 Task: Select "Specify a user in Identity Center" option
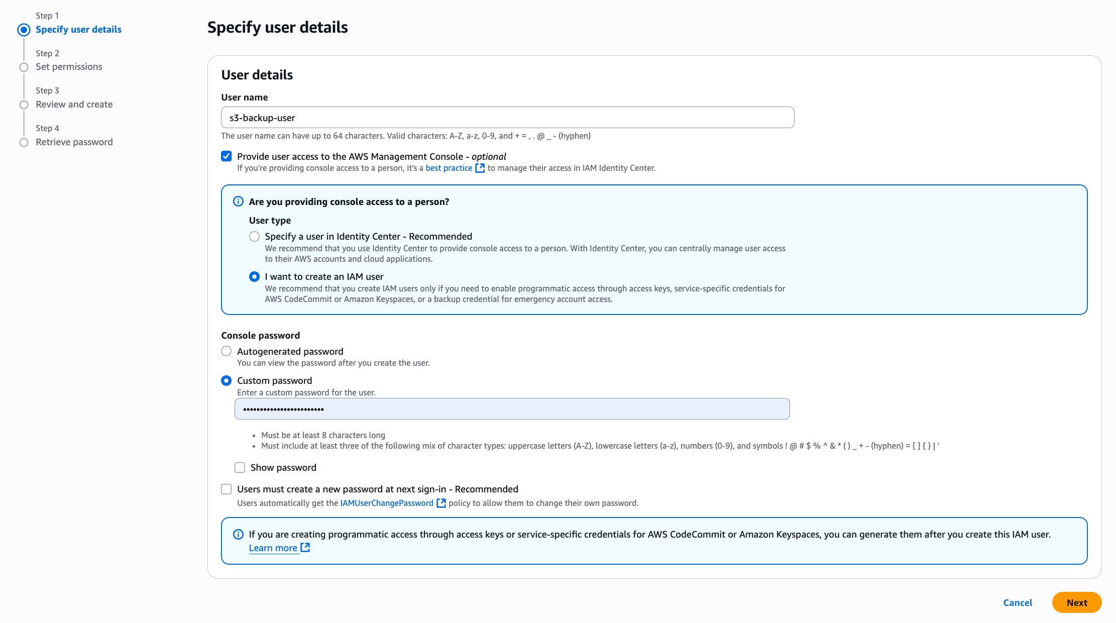255,236
